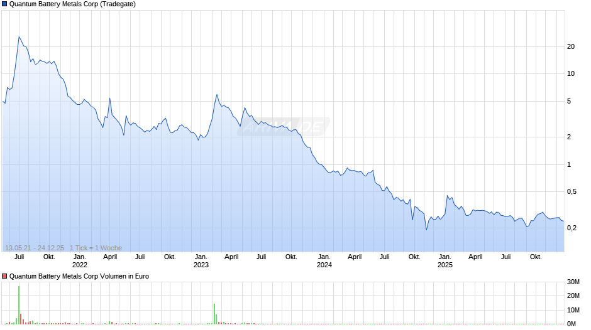Click the price axis label '10'
The image size is (591, 330).
click(571, 74)
